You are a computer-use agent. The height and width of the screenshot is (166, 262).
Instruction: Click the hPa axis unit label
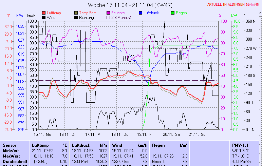click(x=19, y=16)
